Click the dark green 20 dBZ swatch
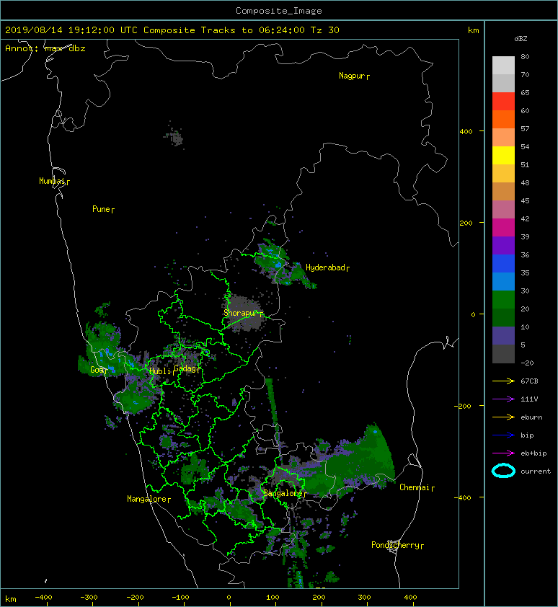 pyautogui.click(x=503, y=317)
